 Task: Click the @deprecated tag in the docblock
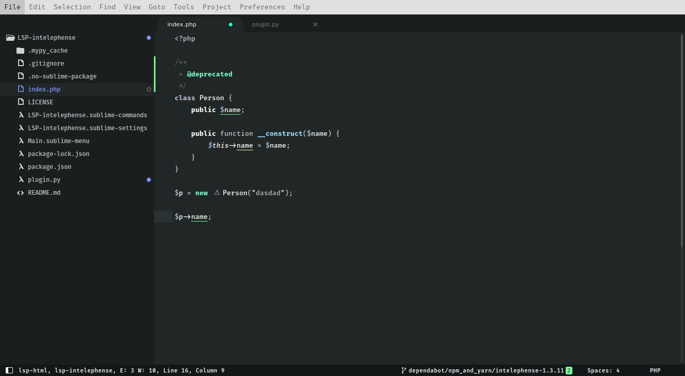coord(210,74)
